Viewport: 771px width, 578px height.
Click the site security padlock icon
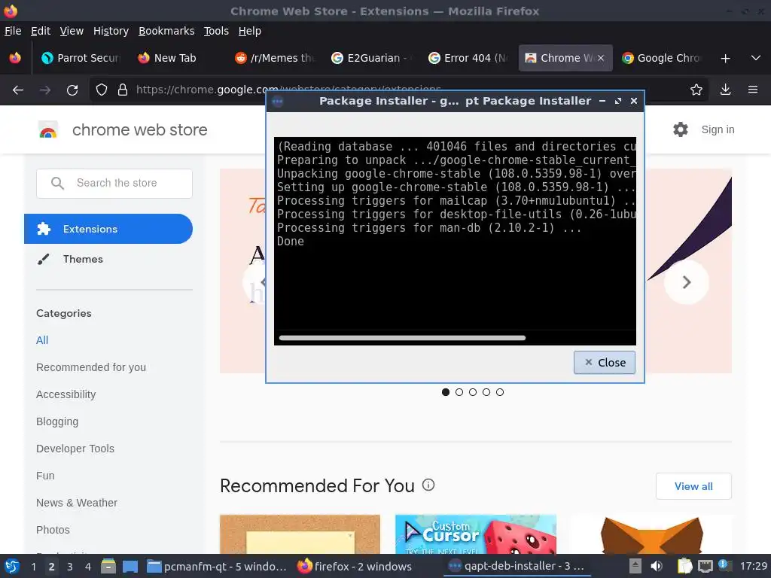point(123,90)
